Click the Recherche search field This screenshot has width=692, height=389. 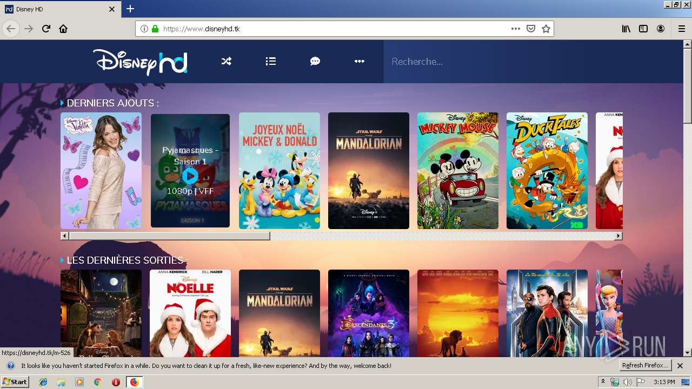point(533,62)
